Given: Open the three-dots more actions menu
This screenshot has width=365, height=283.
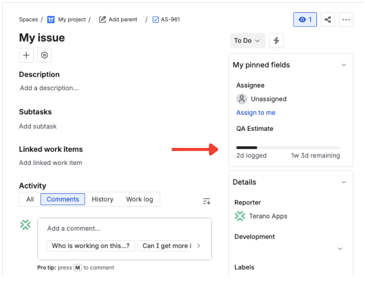Looking at the screenshot, I should [346, 20].
